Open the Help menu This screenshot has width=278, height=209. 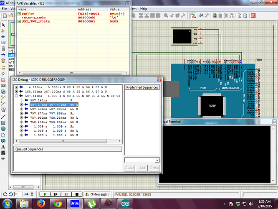[144, 8]
